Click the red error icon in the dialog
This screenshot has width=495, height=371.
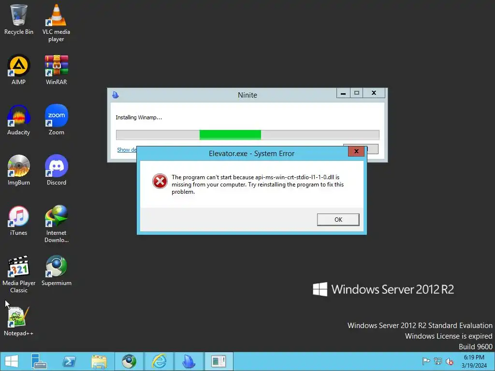(160, 181)
